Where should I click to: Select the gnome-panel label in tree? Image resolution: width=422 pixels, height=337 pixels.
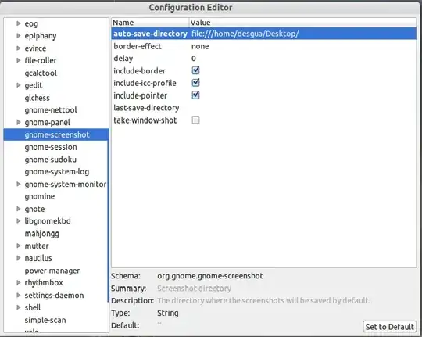47,123
